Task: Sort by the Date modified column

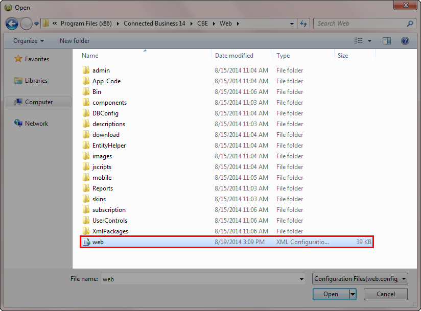Action: pyautogui.click(x=234, y=56)
